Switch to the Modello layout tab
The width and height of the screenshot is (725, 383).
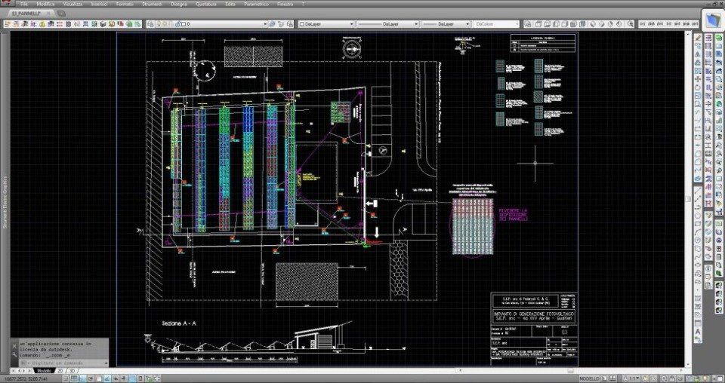click(45, 370)
